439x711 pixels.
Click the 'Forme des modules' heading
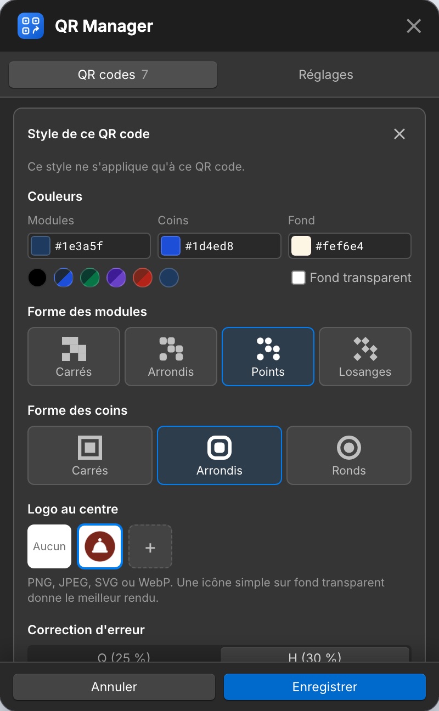pyautogui.click(x=87, y=312)
